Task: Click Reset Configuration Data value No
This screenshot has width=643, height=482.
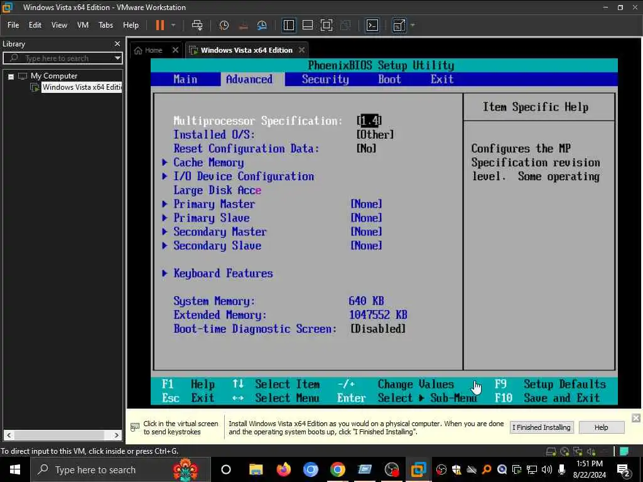Action: tap(366, 148)
